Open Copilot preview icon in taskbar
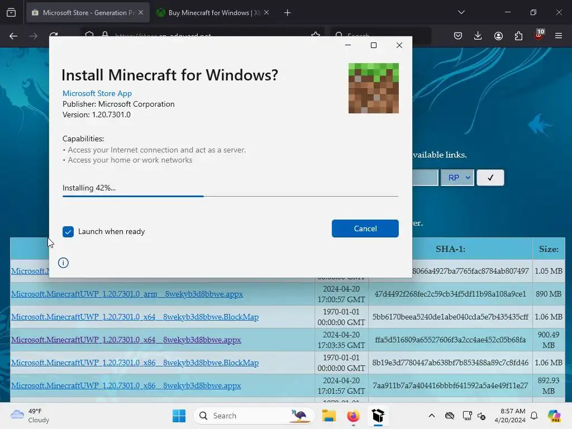Image resolution: width=572 pixels, height=429 pixels. (x=554, y=416)
